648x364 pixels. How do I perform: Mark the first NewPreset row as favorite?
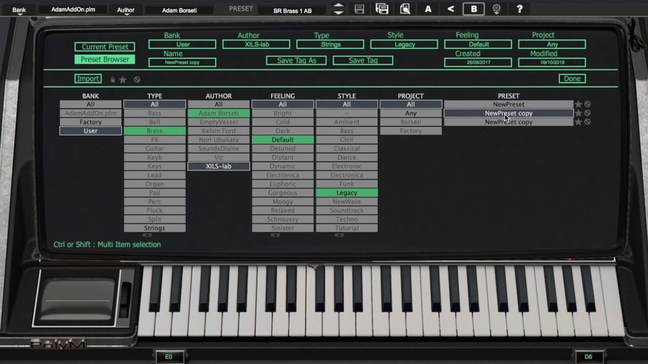pos(579,104)
